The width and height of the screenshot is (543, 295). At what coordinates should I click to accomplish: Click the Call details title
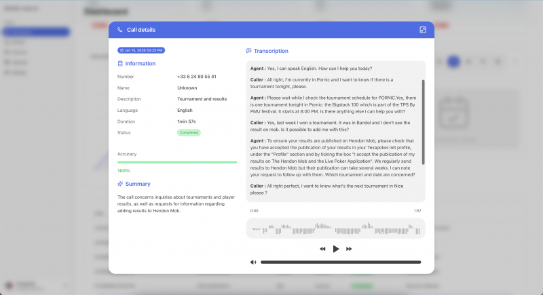point(141,30)
